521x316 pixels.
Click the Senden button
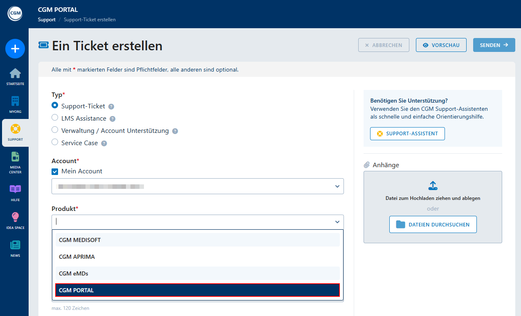click(x=494, y=45)
